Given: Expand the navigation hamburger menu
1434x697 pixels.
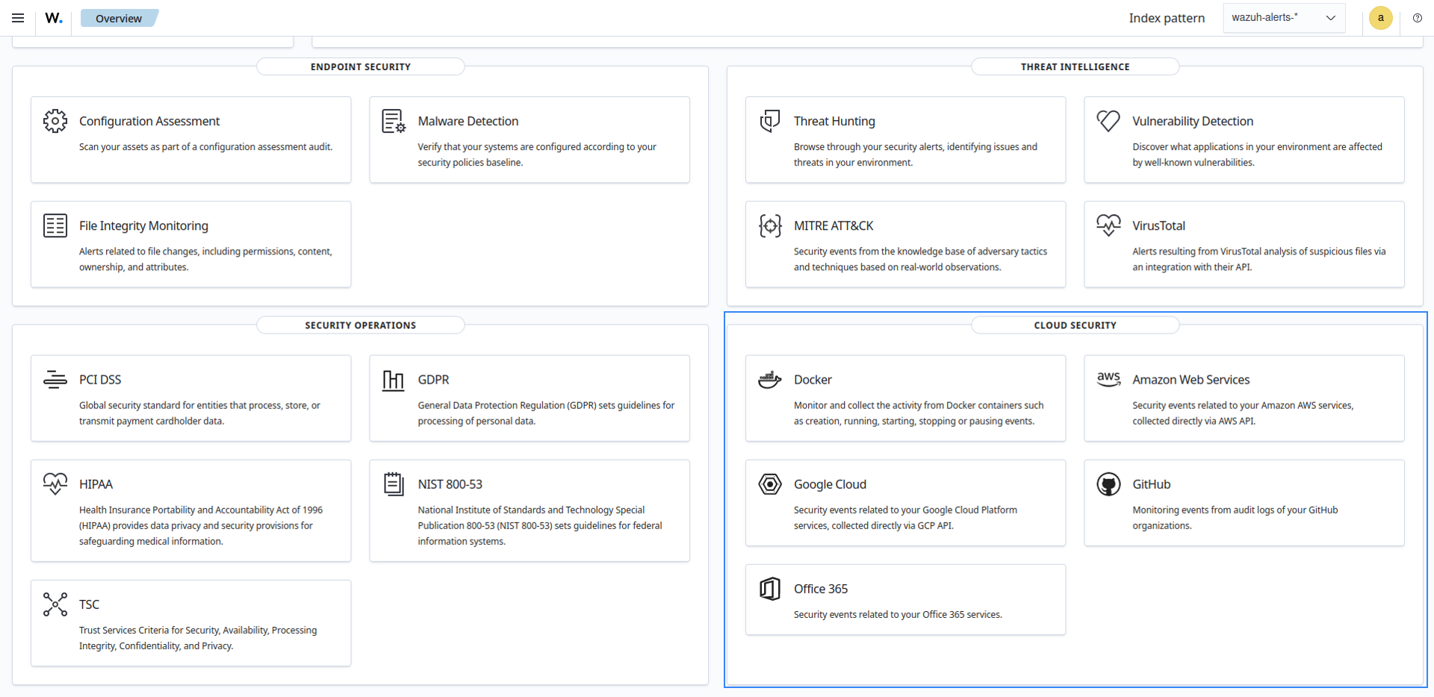Looking at the screenshot, I should click(18, 17).
